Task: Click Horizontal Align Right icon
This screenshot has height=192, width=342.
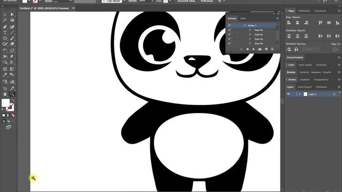Action: pos(306,22)
